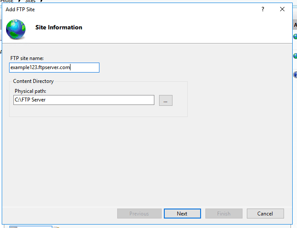
Task: Click the Physical path text box
Action: coord(84,100)
